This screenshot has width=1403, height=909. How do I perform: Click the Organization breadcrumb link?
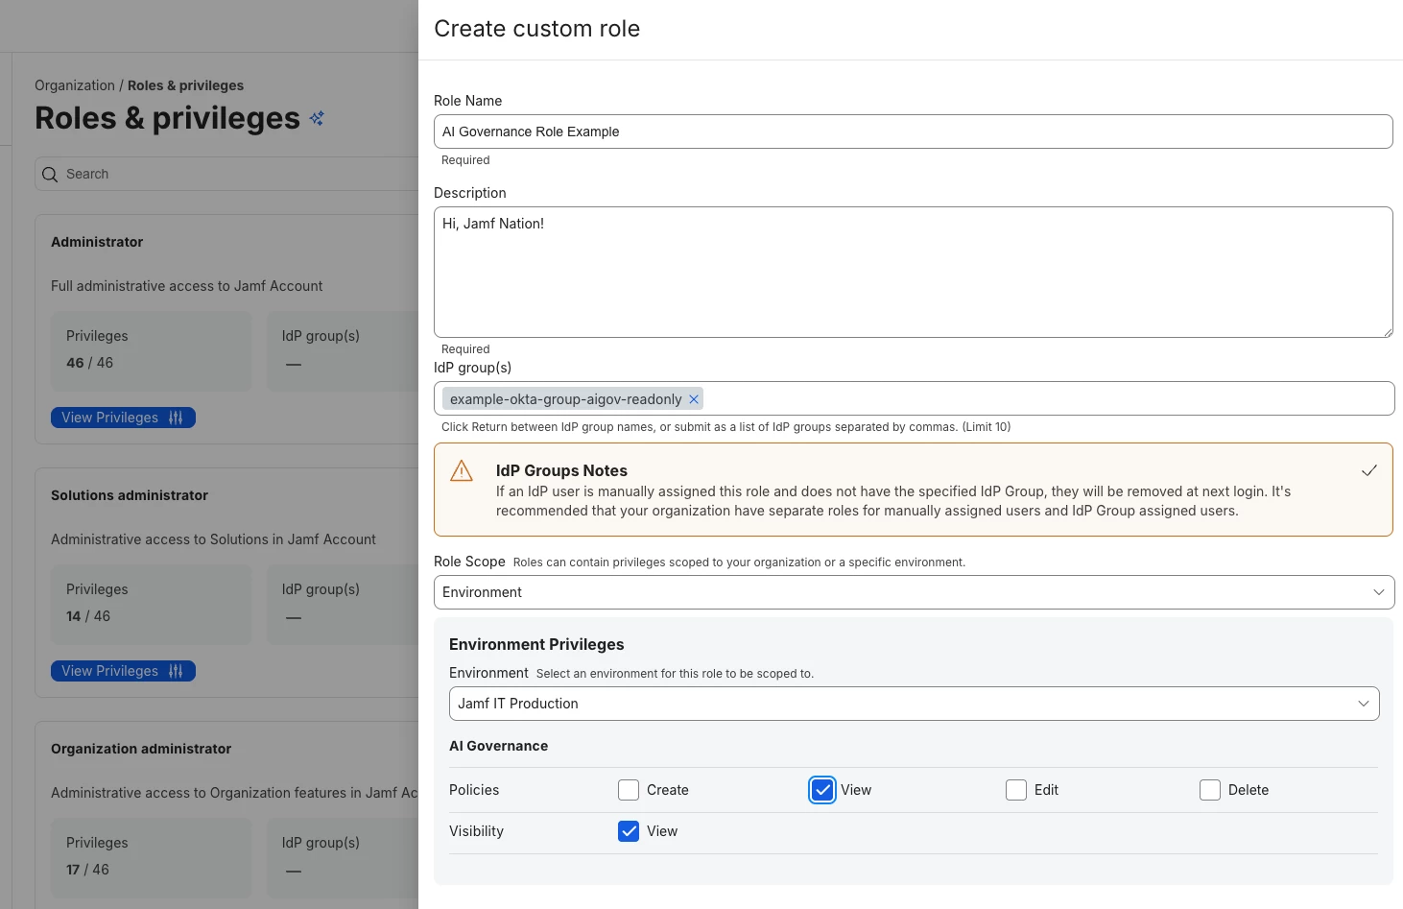pos(75,85)
